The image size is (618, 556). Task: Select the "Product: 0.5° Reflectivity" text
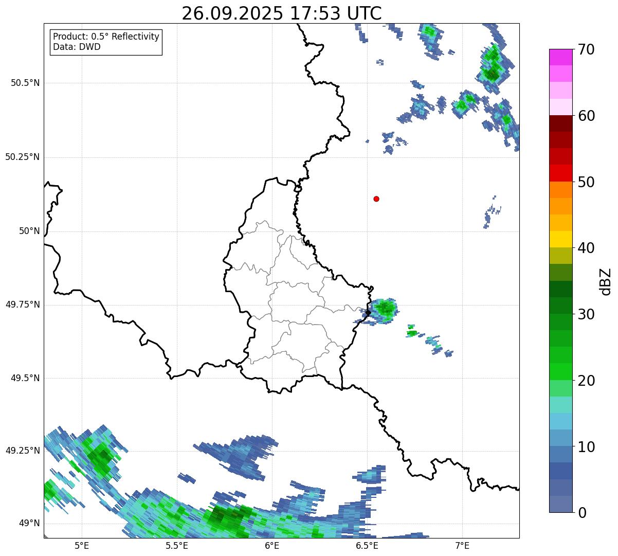[x=106, y=37]
